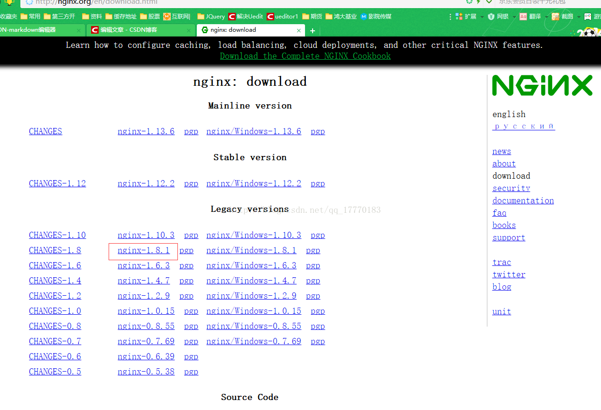This screenshot has height=410, width=601.
Task: Open the 股票 bookmark folder
Action: [150, 17]
